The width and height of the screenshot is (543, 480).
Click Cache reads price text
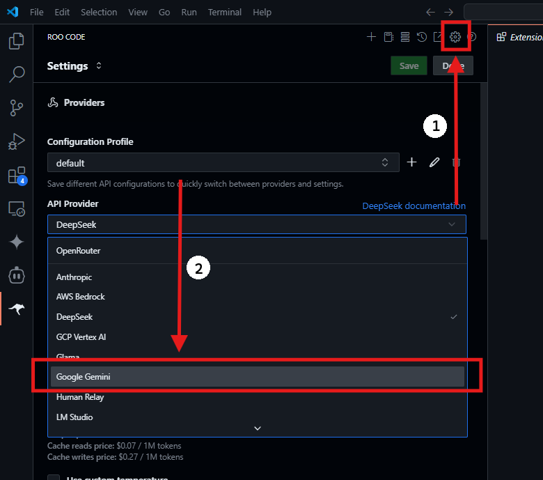(114, 446)
